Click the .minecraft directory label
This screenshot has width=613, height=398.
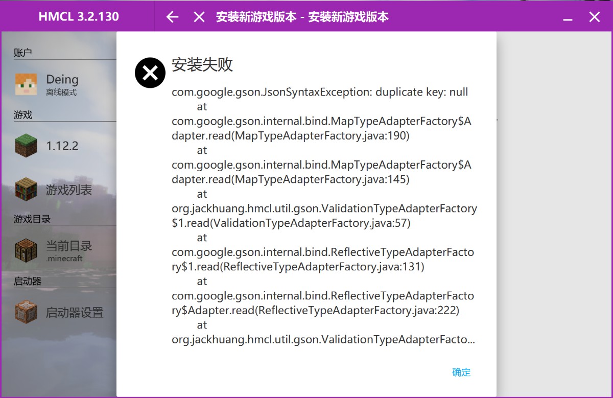[64, 259]
